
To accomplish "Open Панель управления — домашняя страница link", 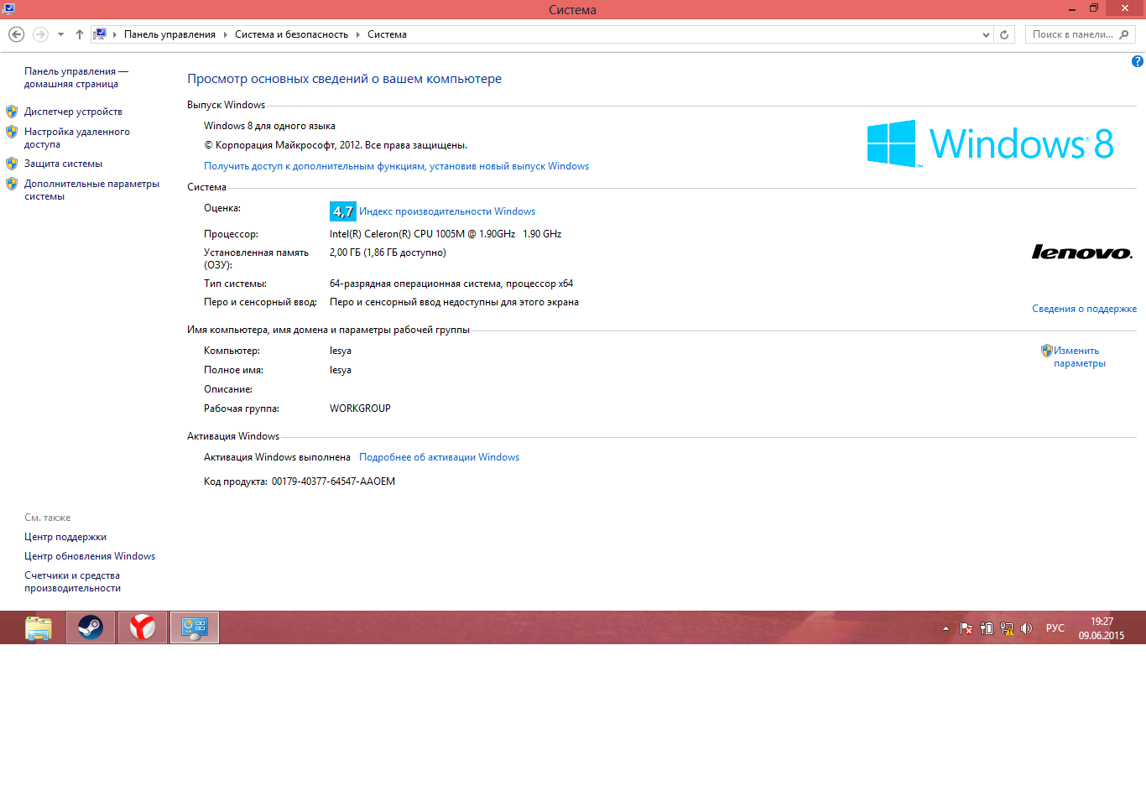I will point(76,77).
